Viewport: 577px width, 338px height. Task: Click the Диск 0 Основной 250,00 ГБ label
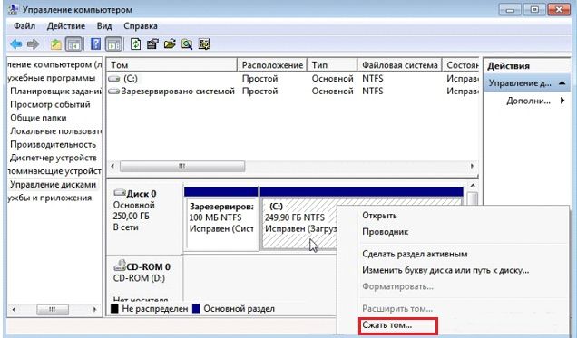(x=133, y=210)
